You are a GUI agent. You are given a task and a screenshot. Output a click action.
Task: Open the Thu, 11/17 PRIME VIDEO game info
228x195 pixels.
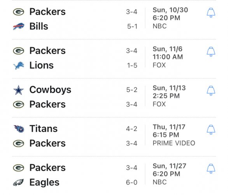[x=174, y=135]
